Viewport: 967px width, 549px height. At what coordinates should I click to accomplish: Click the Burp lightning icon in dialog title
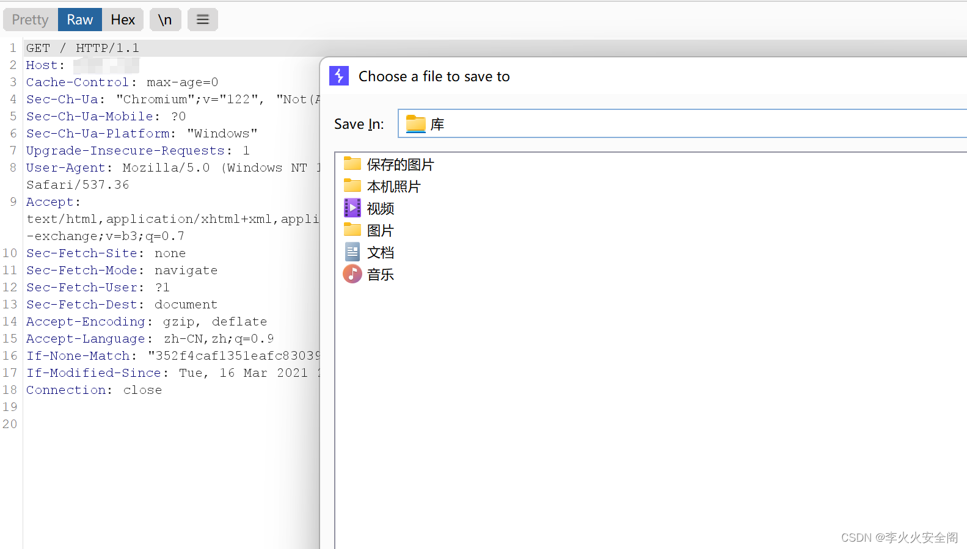click(x=339, y=76)
